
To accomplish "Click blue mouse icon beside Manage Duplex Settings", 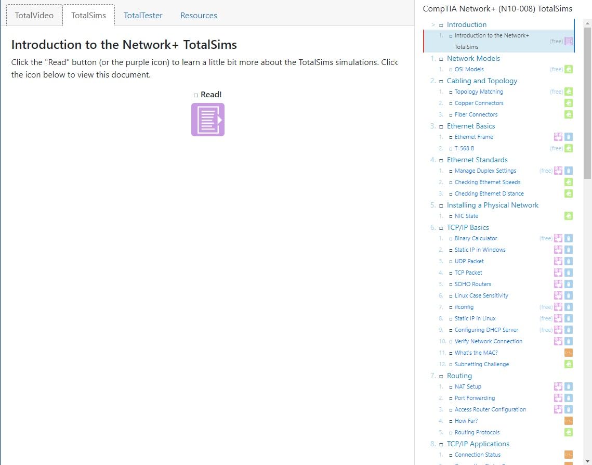I will [569, 171].
